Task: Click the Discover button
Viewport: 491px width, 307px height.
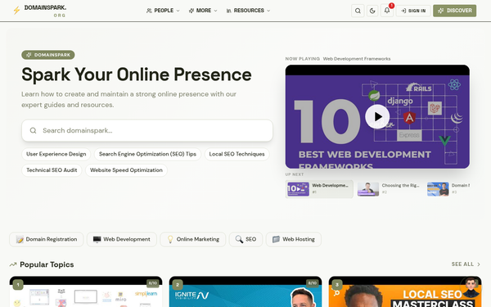Action: (455, 11)
